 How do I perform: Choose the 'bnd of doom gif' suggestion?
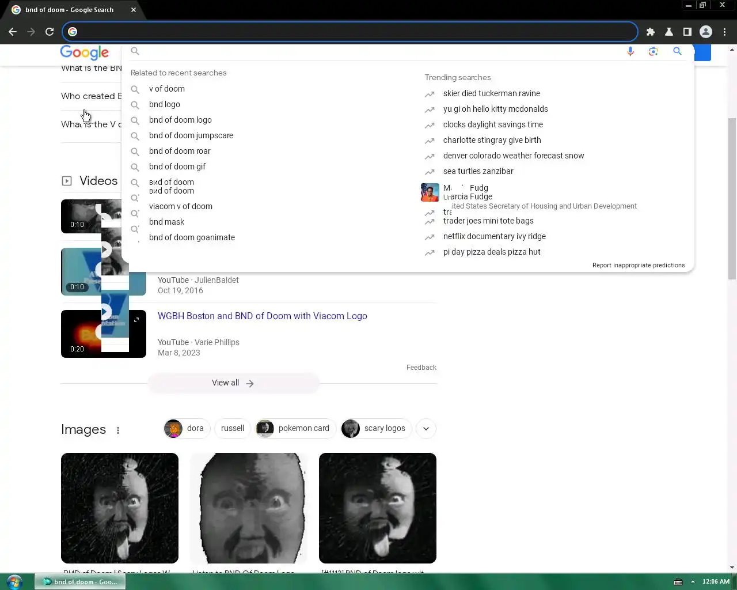(x=177, y=167)
